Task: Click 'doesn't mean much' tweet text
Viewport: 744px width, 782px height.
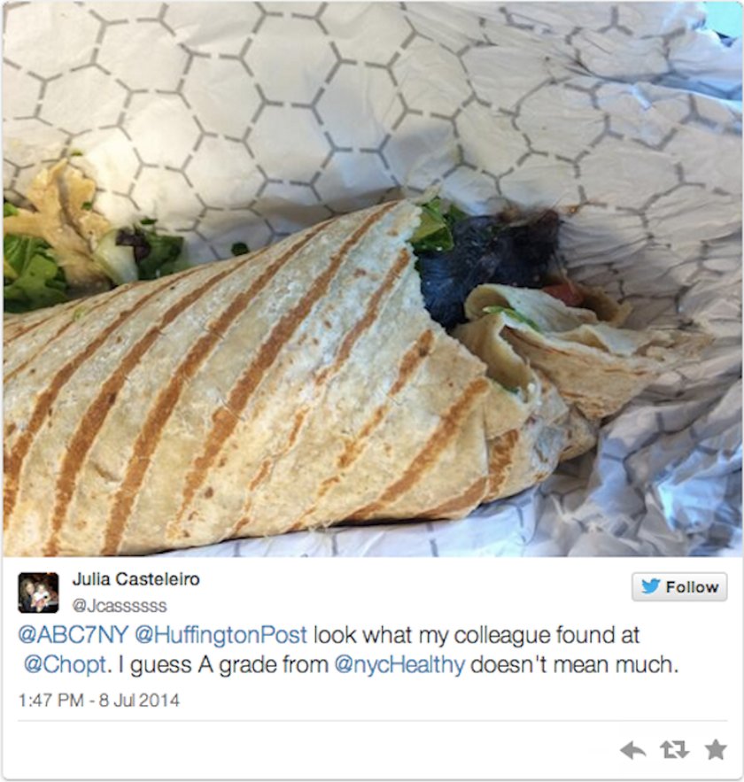Action: click(x=575, y=665)
